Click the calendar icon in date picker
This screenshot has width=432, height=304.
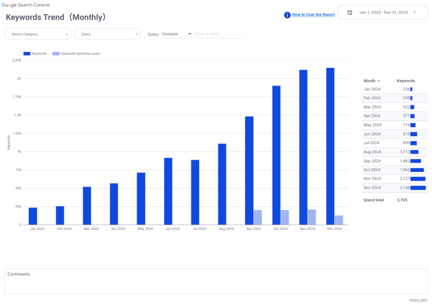point(350,12)
